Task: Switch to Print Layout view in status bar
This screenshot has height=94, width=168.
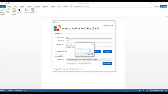Action: [144, 91]
